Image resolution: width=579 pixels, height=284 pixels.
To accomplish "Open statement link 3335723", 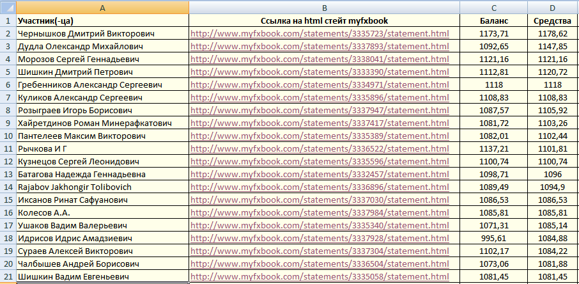I will 320,34.
